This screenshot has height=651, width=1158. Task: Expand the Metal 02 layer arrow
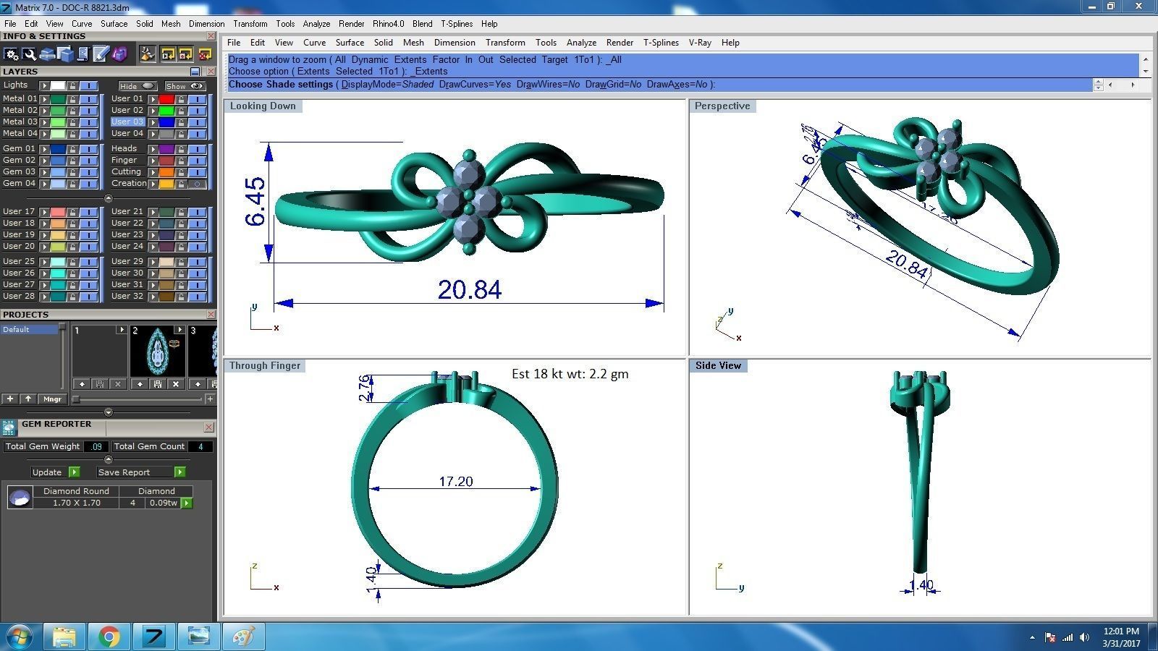[44, 111]
